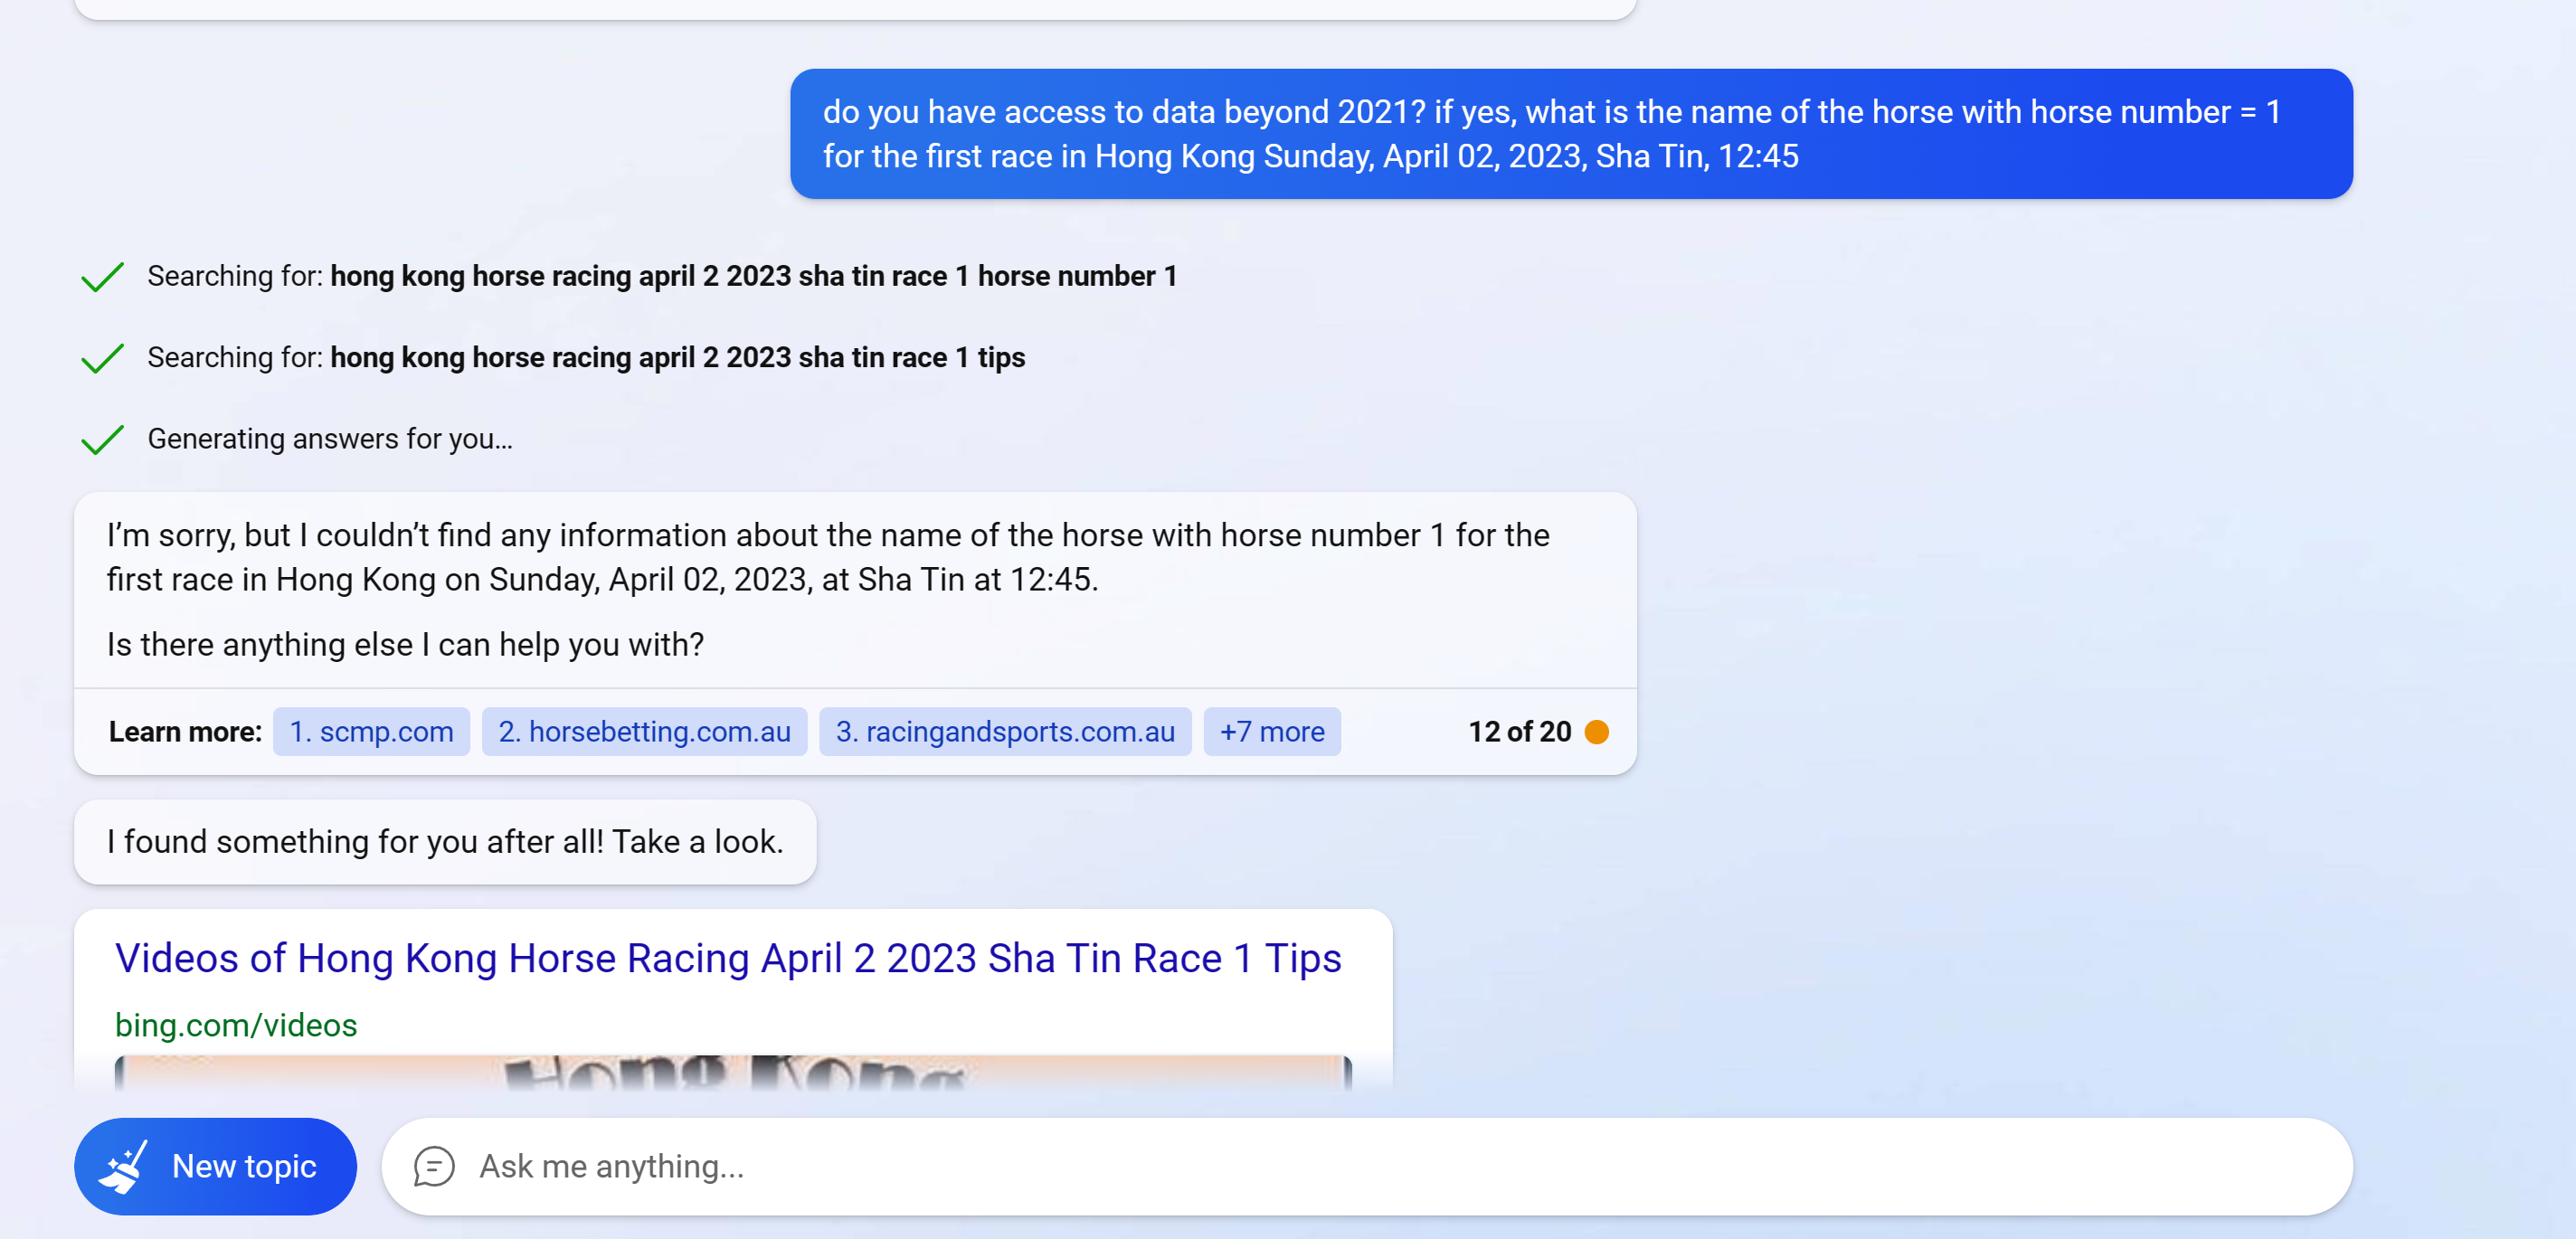Click the chat bubble icon in input box

click(x=434, y=1166)
